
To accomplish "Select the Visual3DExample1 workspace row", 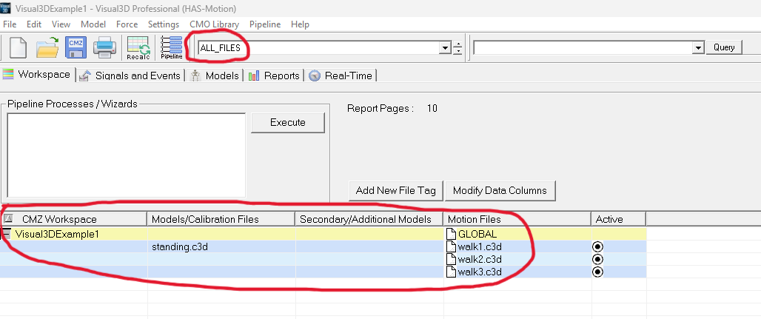I will (x=323, y=234).
